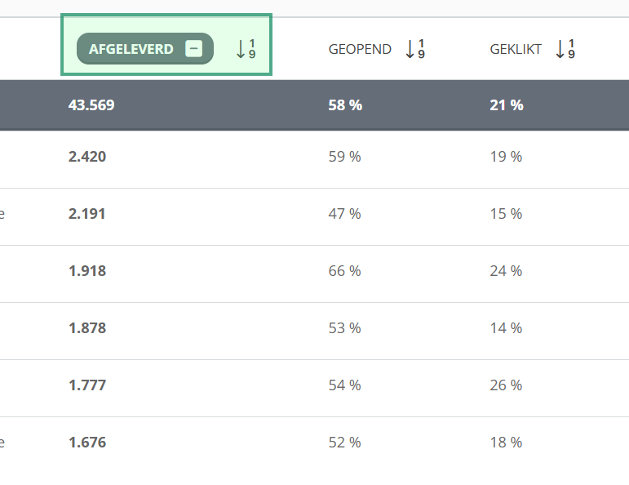Select the Afgeleverd column pill
This screenshot has width=629, height=485.
(x=132, y=49)
